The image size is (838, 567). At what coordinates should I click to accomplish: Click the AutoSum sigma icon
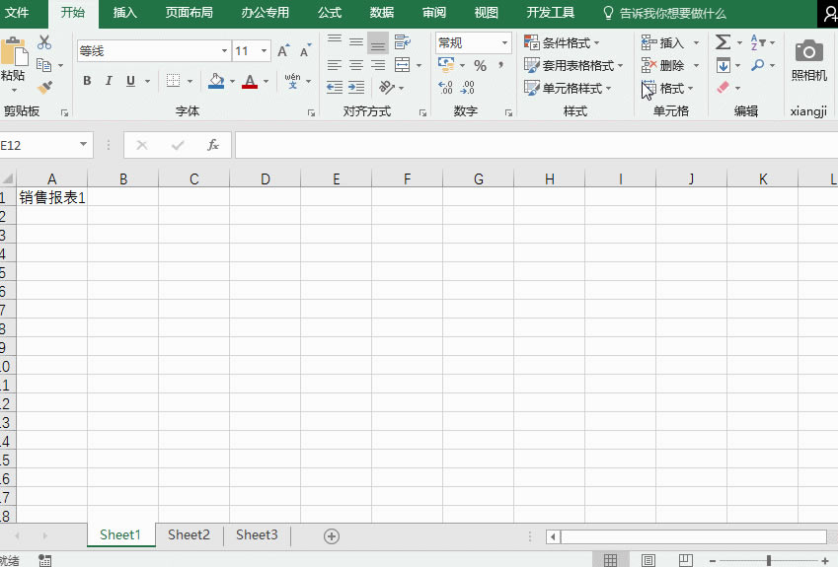(723, 42)
